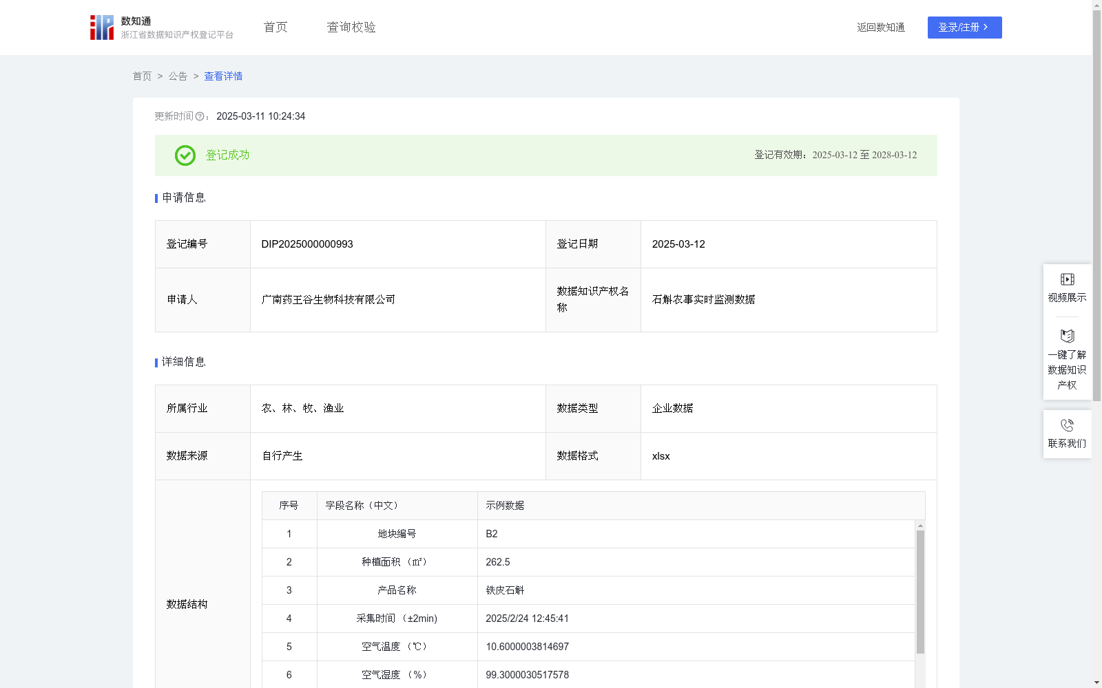Click update time 2025-03-11 10:24:34
The height and width of the screenshot is (688, 1102).
[x=260, y=117]
